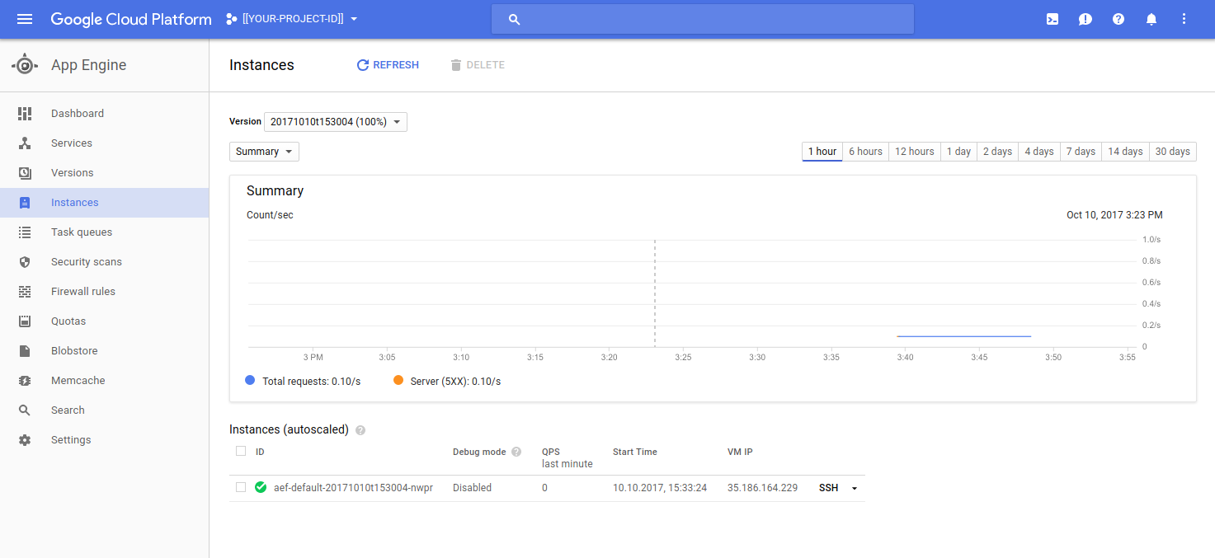Image resolution: width=1215 pixels, height=558 pixels.
Task: Click the green status check for aef-default instance
Action: click(261, 487)
